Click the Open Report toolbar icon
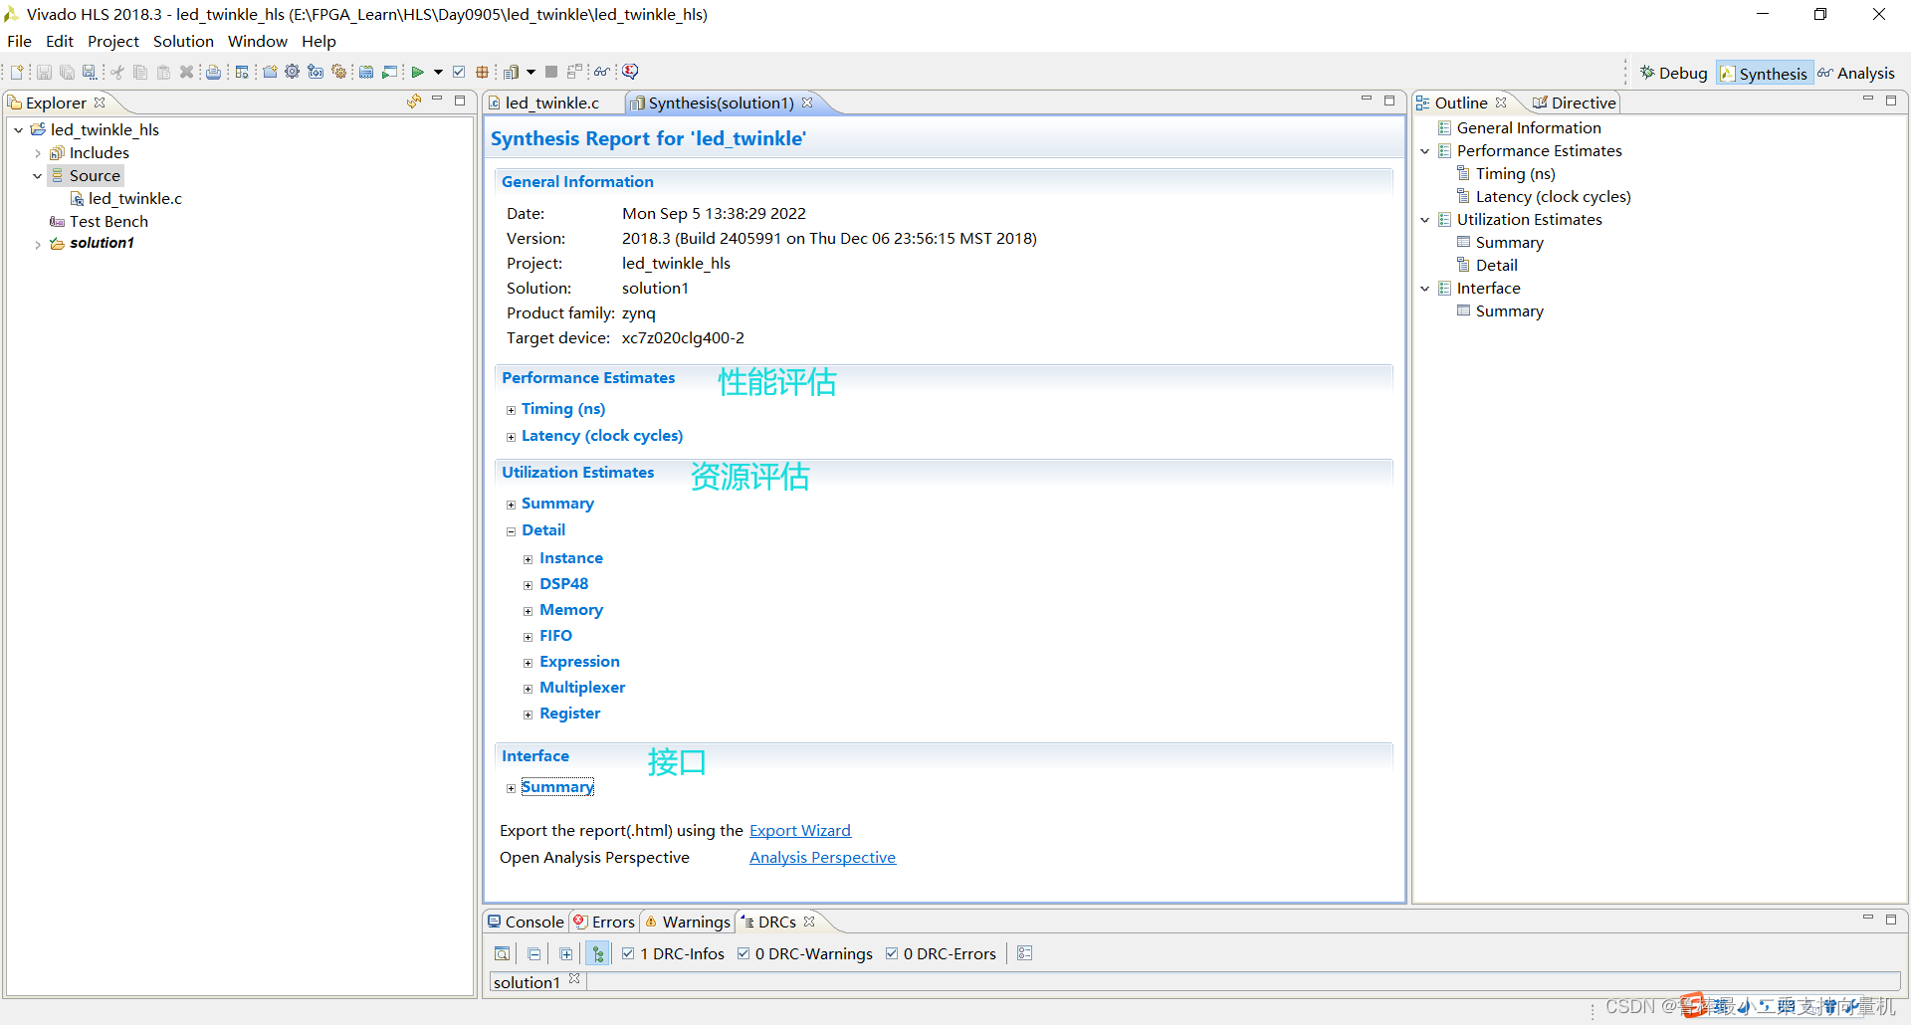 pos(511,72)
